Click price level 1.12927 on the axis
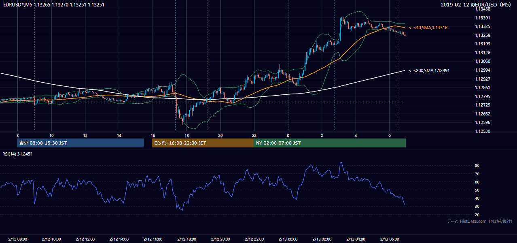The height and width of the screenshot is (243, 517). [483, 79]
